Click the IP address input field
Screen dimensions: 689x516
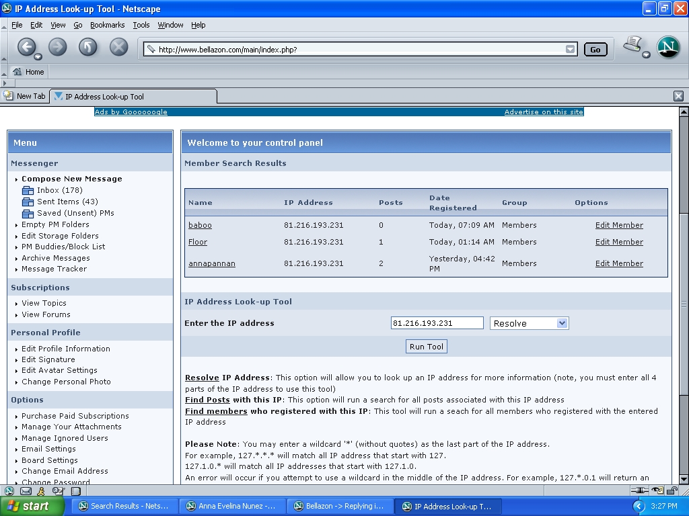coord(437,323)
